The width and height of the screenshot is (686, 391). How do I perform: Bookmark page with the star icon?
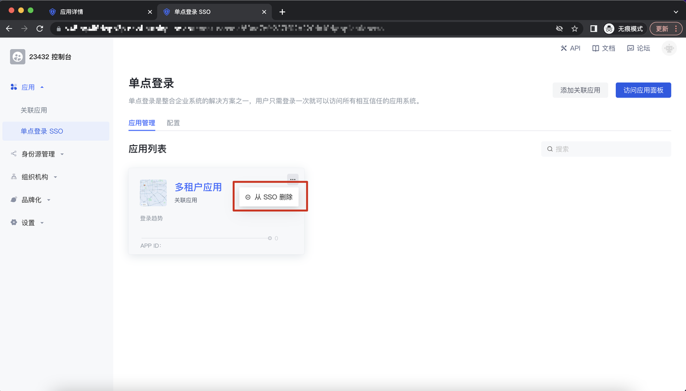click(575, 28)
